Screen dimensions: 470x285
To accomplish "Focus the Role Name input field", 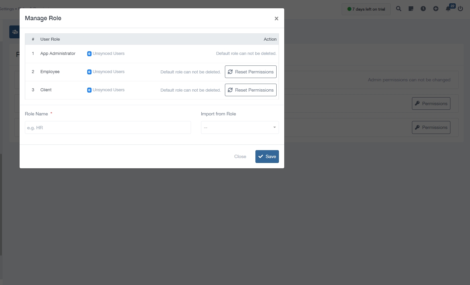I will click(x=108, y=128).
